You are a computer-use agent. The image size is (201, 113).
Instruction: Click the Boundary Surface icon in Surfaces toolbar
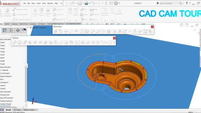click(35, 42)
